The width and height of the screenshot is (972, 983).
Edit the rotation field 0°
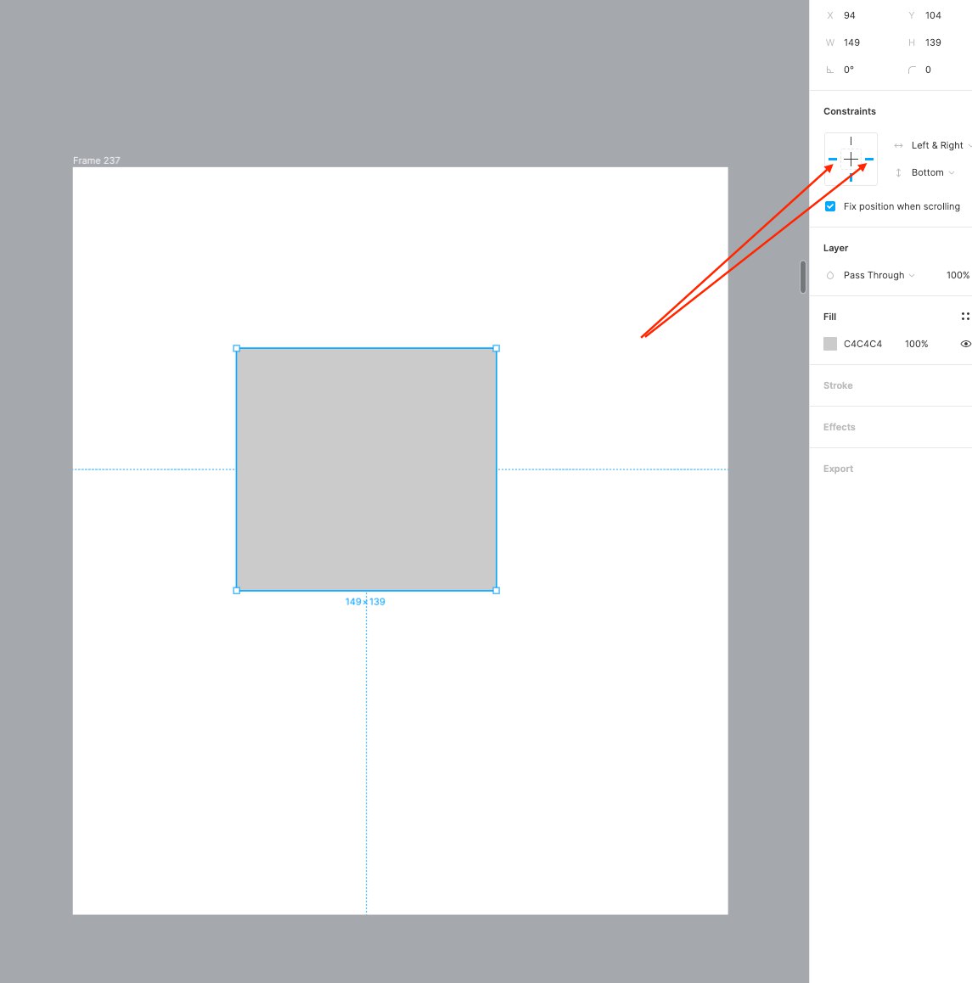pos(848,70)
